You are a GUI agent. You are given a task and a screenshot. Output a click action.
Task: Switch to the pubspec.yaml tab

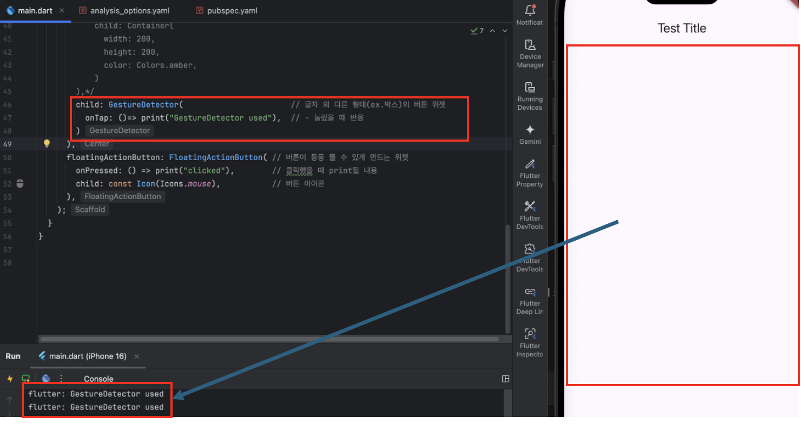coord(227,11)
